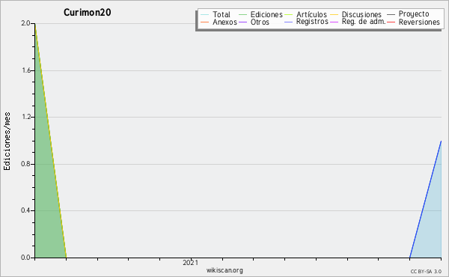Click the 1.6 y-axis value
Screen dimensions: 449x277
coord(25,70)
